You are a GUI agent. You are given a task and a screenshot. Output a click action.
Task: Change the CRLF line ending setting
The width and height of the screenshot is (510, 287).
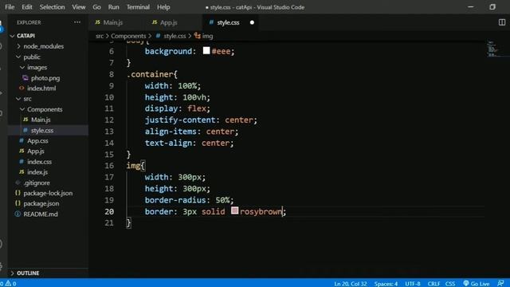(x=433, y=284)
